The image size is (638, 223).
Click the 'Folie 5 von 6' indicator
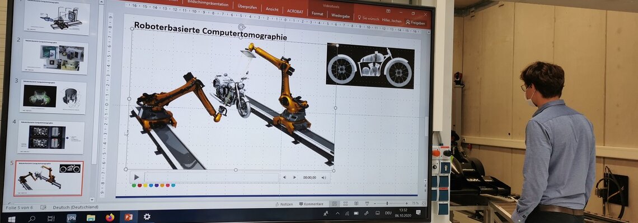pyautogui.click(x=18, y=207)
